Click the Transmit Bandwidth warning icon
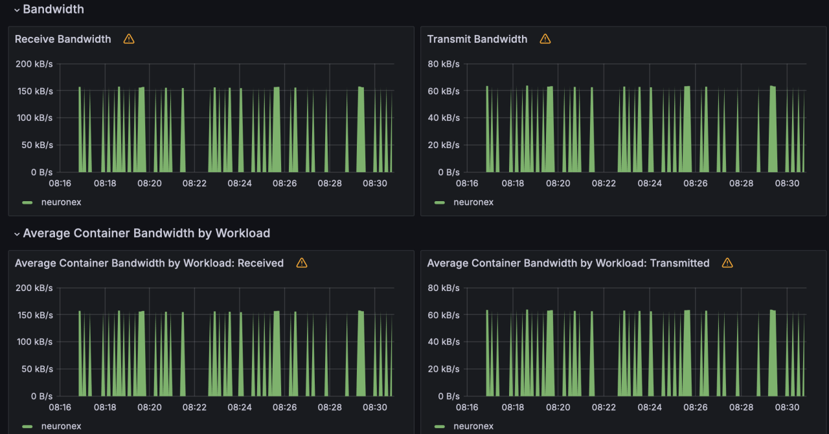This screenshot has width=829, height=434. [x=545, y=39]
